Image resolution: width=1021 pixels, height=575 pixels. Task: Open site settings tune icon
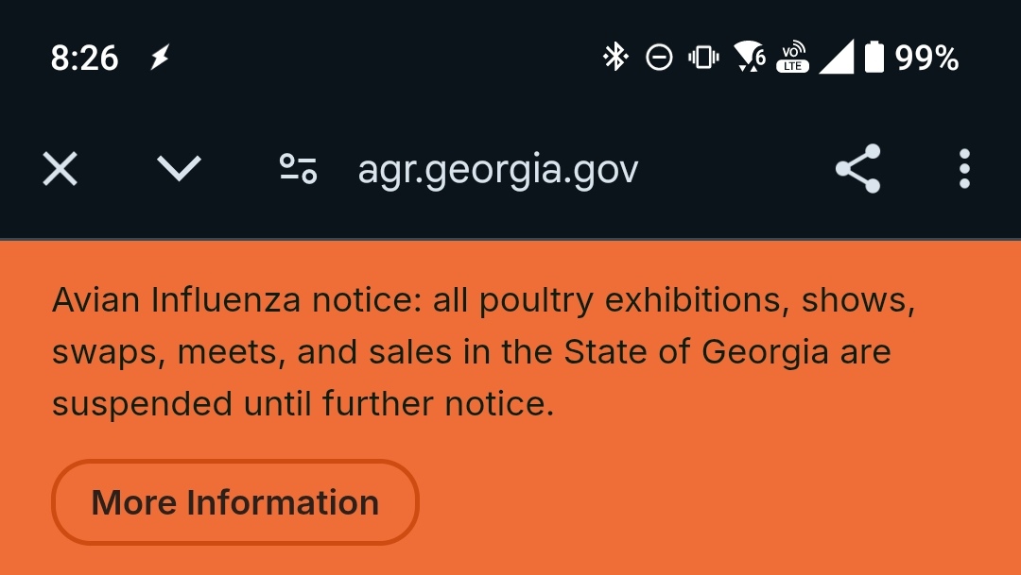[x=298, y=168]
